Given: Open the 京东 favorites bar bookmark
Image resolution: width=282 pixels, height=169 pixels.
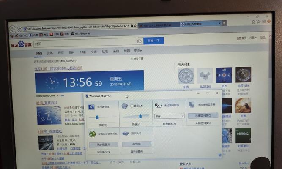Looking at the screenshot, I should pyautogui.click(x=65, y=34).
